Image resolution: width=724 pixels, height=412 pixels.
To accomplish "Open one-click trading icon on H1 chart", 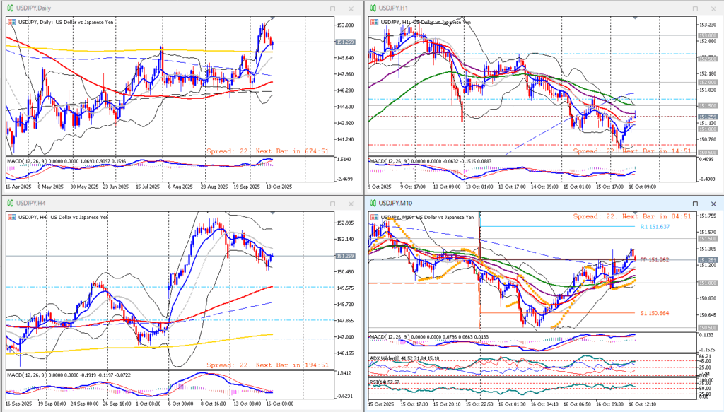I will (375, 23).
